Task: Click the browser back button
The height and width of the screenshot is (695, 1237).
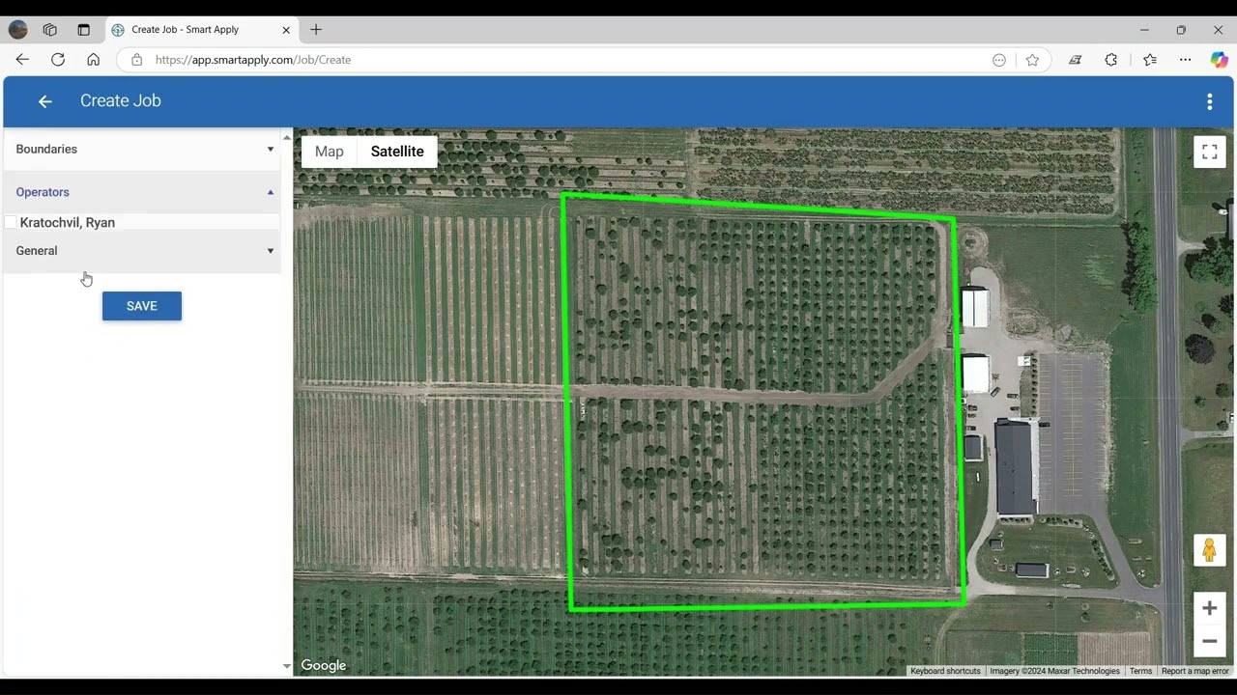Action: click(22, 60)
